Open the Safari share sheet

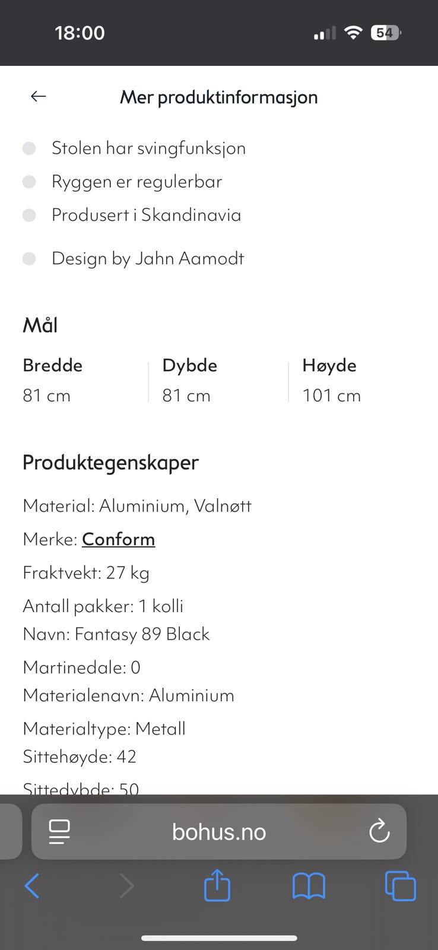click(217, 885)
